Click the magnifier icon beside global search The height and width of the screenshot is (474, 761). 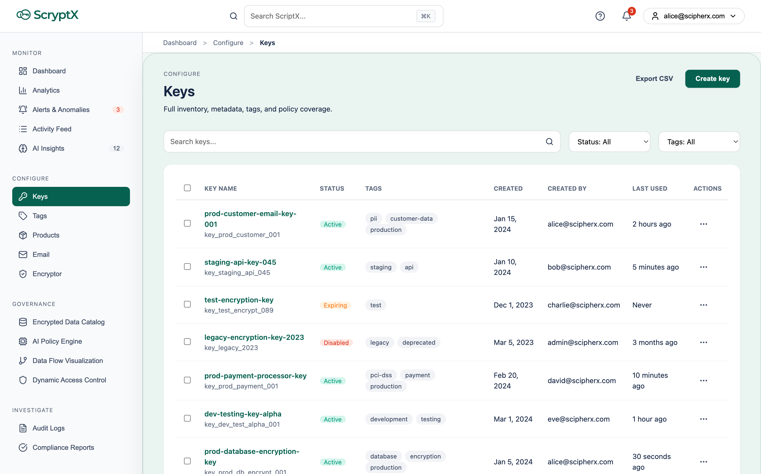pyautogui.click(x=233, y=16)
